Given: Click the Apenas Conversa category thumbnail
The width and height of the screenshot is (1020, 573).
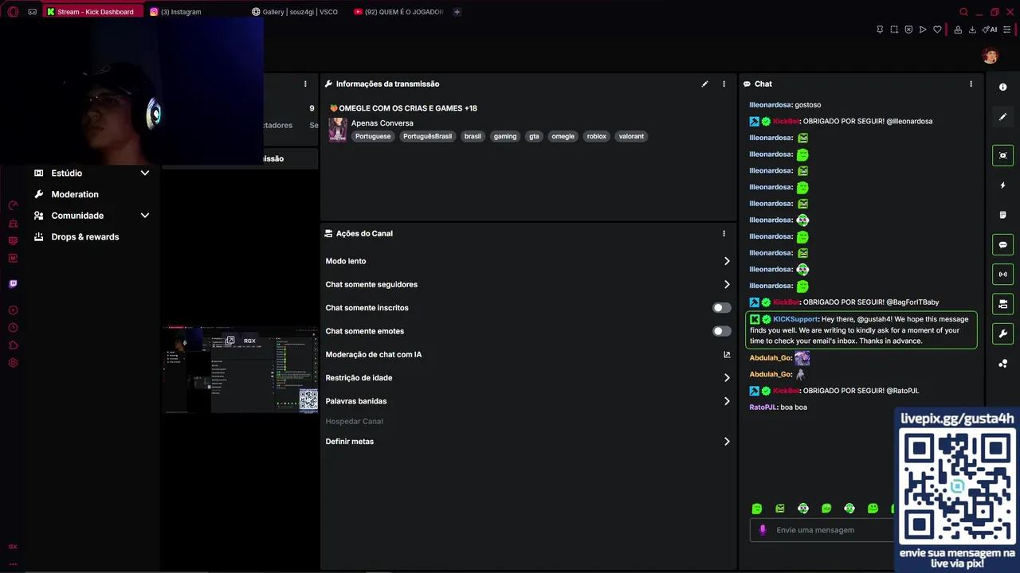Looking at the screenshot, I should [338, 130].
